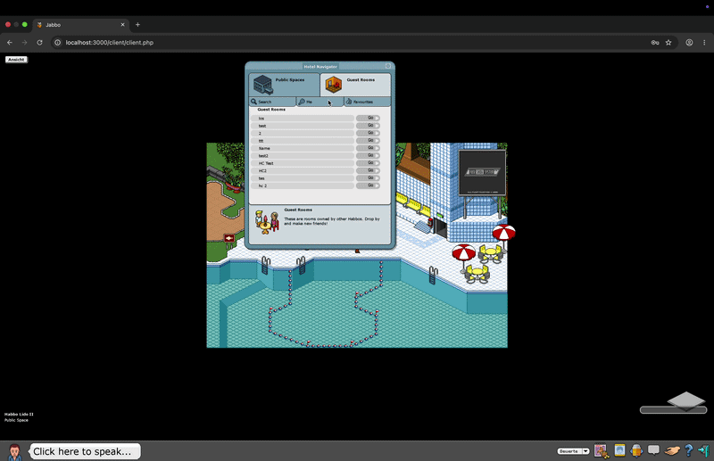Bookmark this page with star icon
Image resolution: width=714 pixels, height=461 pixels.
(668, 42)
